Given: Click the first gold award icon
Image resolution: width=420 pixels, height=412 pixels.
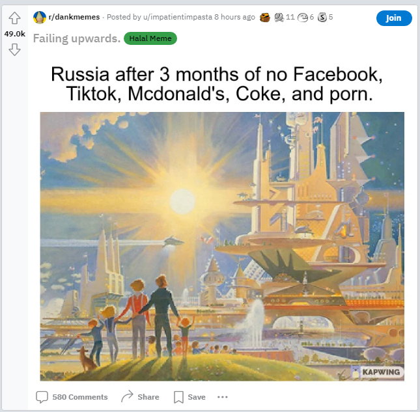Looking at the screenshot, I should tap(264, 18).
